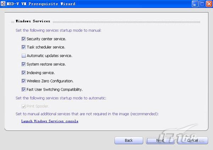Click the MED-V wizard title bar icon

click(3, 4)
